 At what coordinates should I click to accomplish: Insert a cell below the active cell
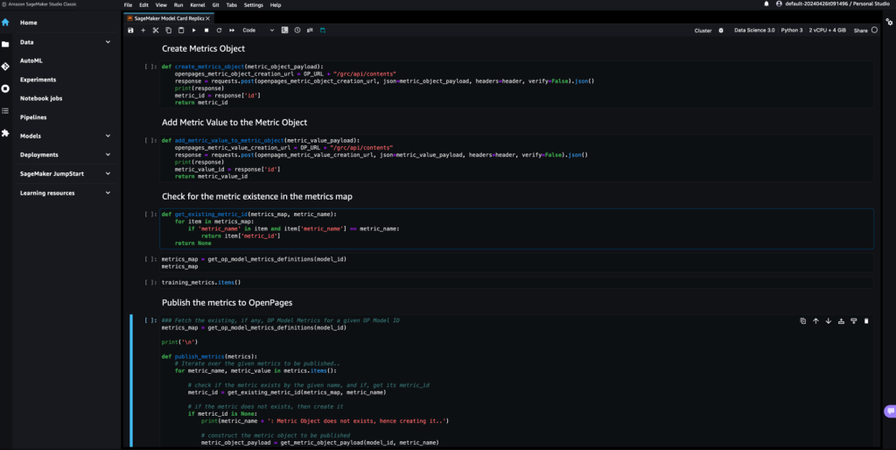[854, 321]
